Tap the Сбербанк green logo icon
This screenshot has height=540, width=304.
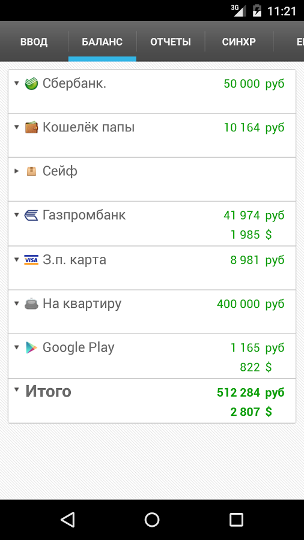[x=31, y=83]
